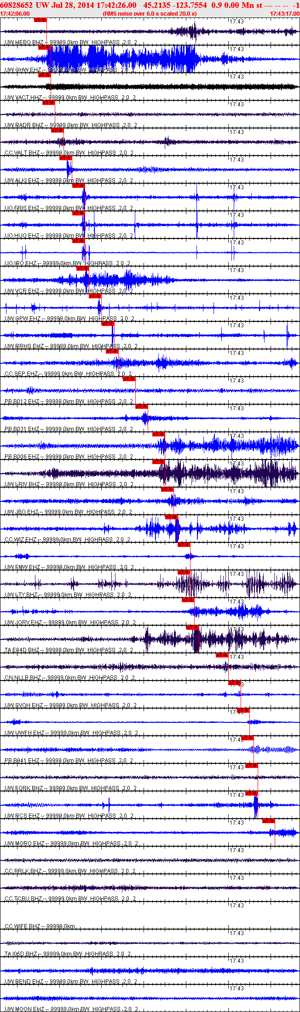Click the red pick flag above the ALKI trace
This screenshot has height=1012, width=300.
pos(66,158)
